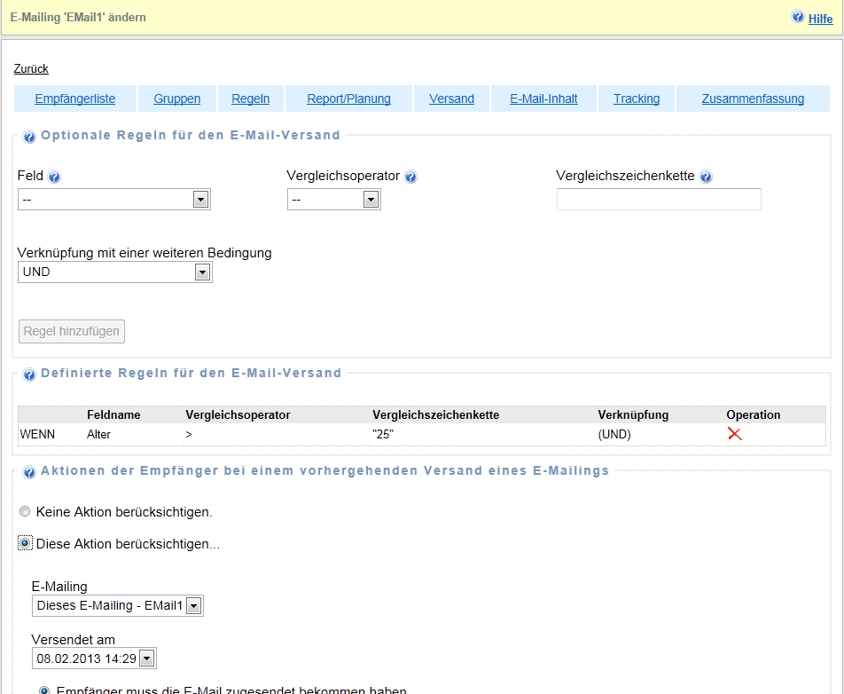Screen dimensions: 844x694
Task: Expand the Vergleichsoperator dropdown
Action: click(x=333, y=200)
